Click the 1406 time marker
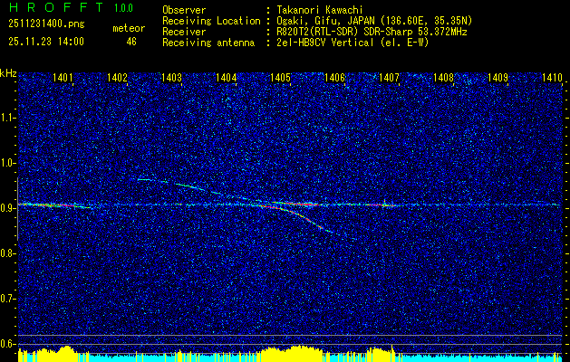Image resolution: width=570 pixels, height=362 pixels. (x=334, y=77)
